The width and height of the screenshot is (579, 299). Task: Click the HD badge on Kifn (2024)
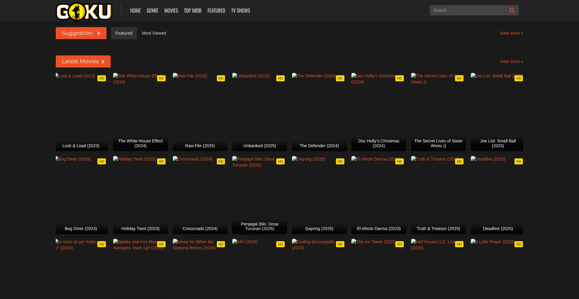pyautogui.click(x=280, y=244)
